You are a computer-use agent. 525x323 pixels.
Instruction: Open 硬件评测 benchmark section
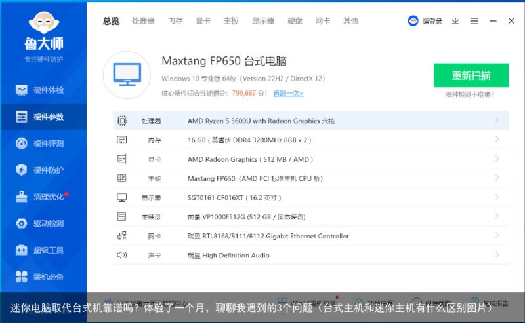(43, 143)
